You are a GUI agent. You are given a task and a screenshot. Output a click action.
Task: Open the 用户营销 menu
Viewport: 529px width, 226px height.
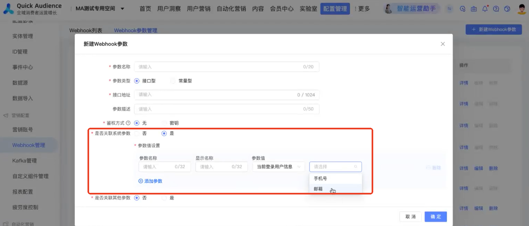(x=199, y=9)
